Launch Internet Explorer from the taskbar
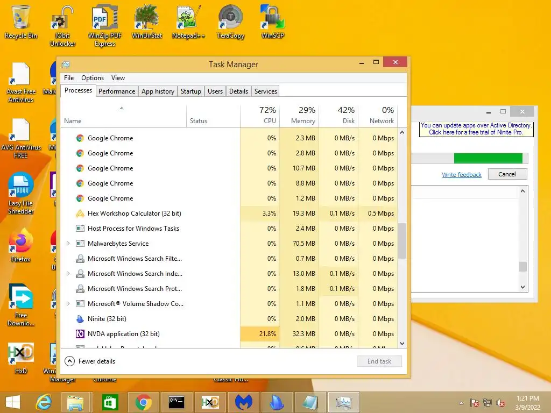Viewport: 551px width, 413px height. point(44,402)
